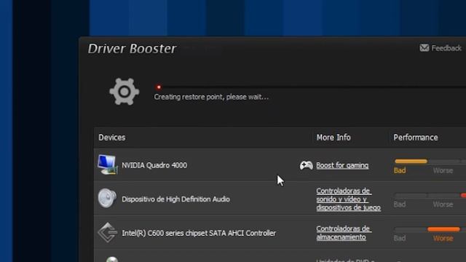Click the Worse label in Audio row
Viewport: 466px width, 262px height.
point(443,205)
